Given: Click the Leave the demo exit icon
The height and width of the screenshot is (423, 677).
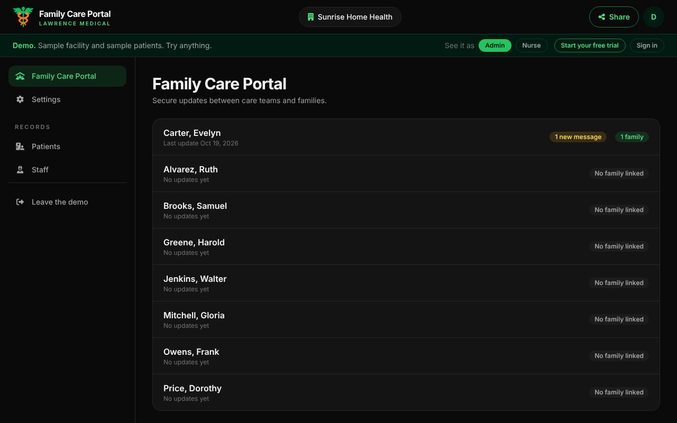Looking at the screenshot, I should coord(20,202).
